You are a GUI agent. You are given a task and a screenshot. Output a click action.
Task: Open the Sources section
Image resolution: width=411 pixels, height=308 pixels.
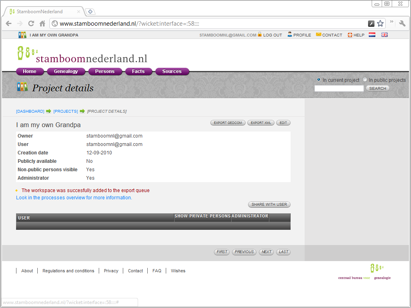172,71
